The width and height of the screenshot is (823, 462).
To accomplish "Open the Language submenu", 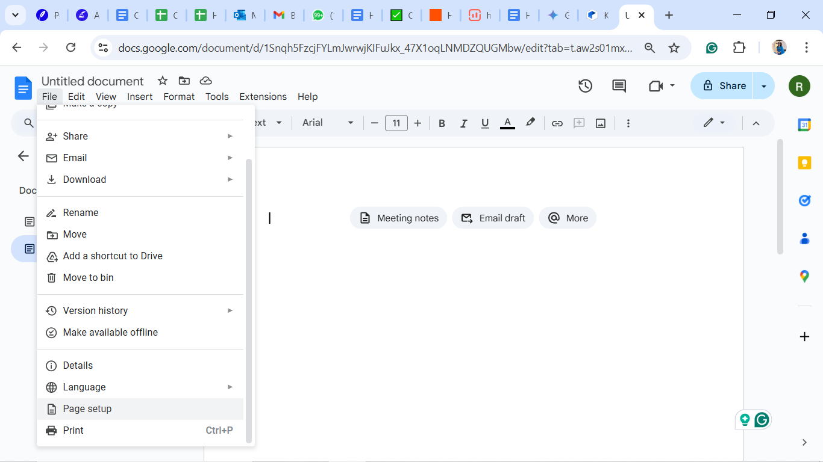I will point(140,387).
